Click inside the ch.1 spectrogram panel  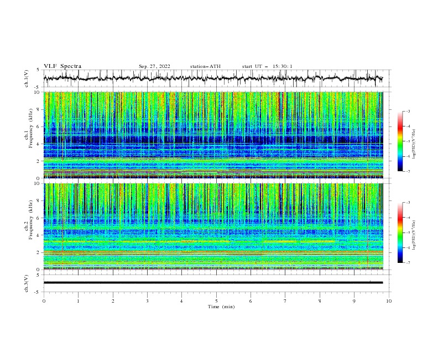point(213,135)
